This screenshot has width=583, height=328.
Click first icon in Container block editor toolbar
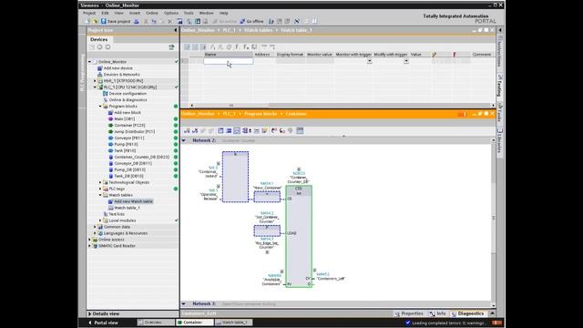tap(187, 130)
